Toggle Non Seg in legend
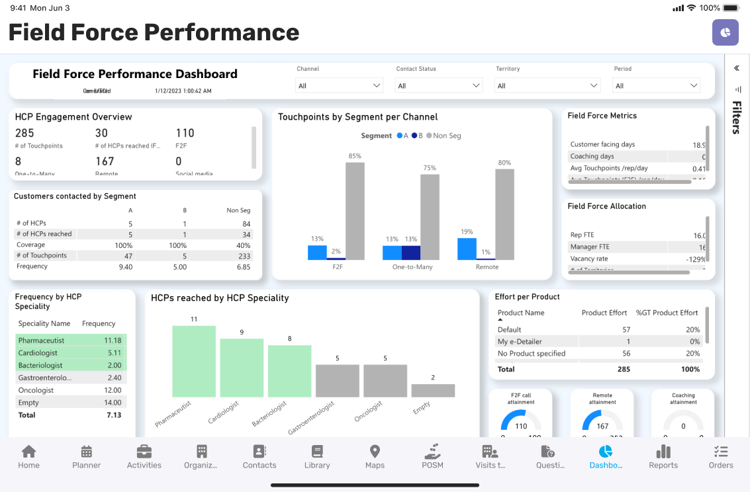 click(444, 136)
